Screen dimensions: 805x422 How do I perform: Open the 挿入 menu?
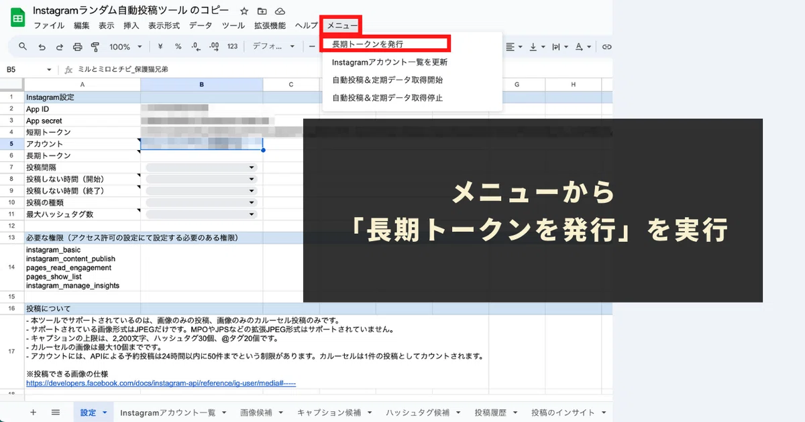131,25
